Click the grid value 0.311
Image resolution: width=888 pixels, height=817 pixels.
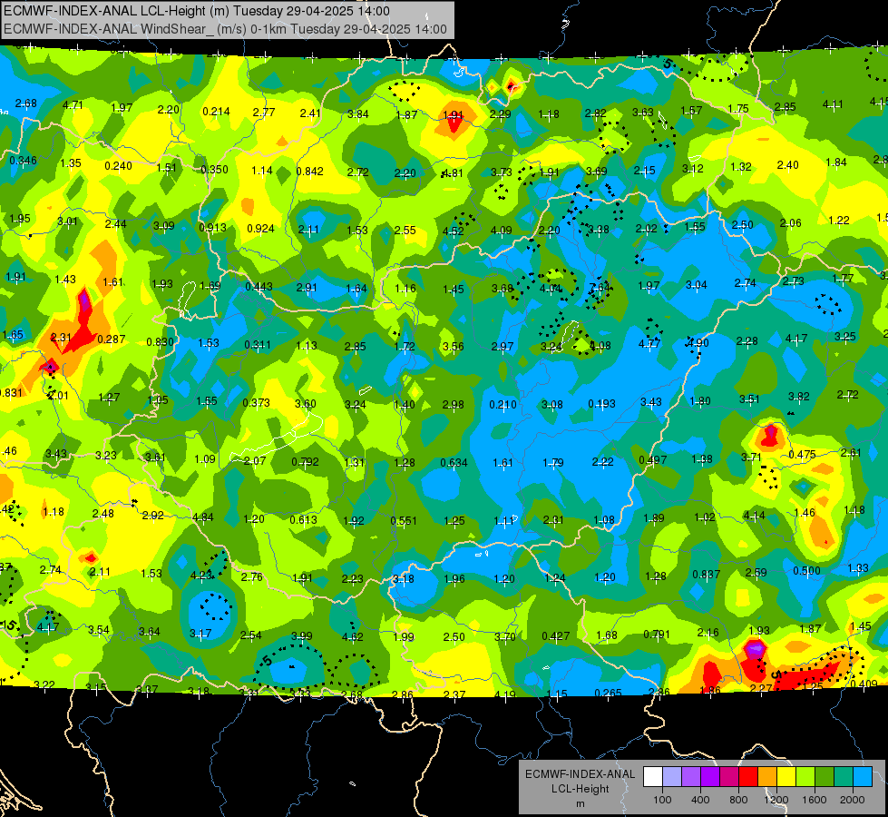(257, 344)
